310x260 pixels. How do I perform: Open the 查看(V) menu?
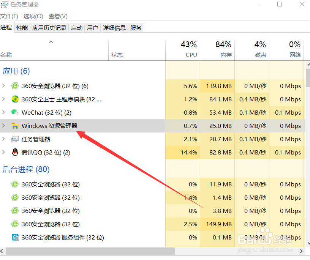click(58, 16)
